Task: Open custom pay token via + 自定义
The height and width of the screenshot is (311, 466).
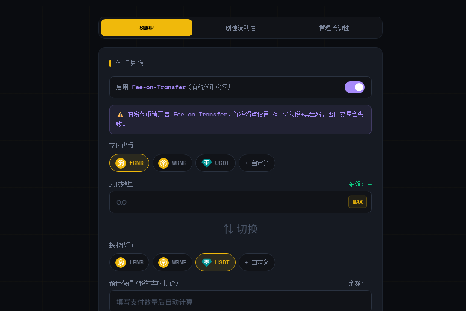Action: click(257, 163)
